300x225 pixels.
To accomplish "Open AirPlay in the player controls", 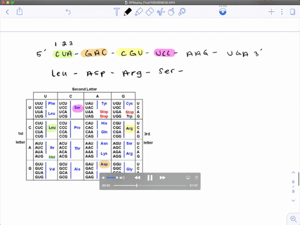I will point(188,177).
